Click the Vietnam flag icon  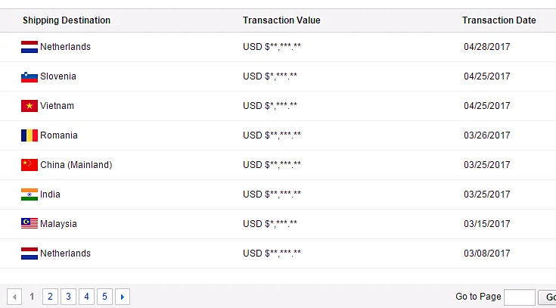(x=30, y=106)
